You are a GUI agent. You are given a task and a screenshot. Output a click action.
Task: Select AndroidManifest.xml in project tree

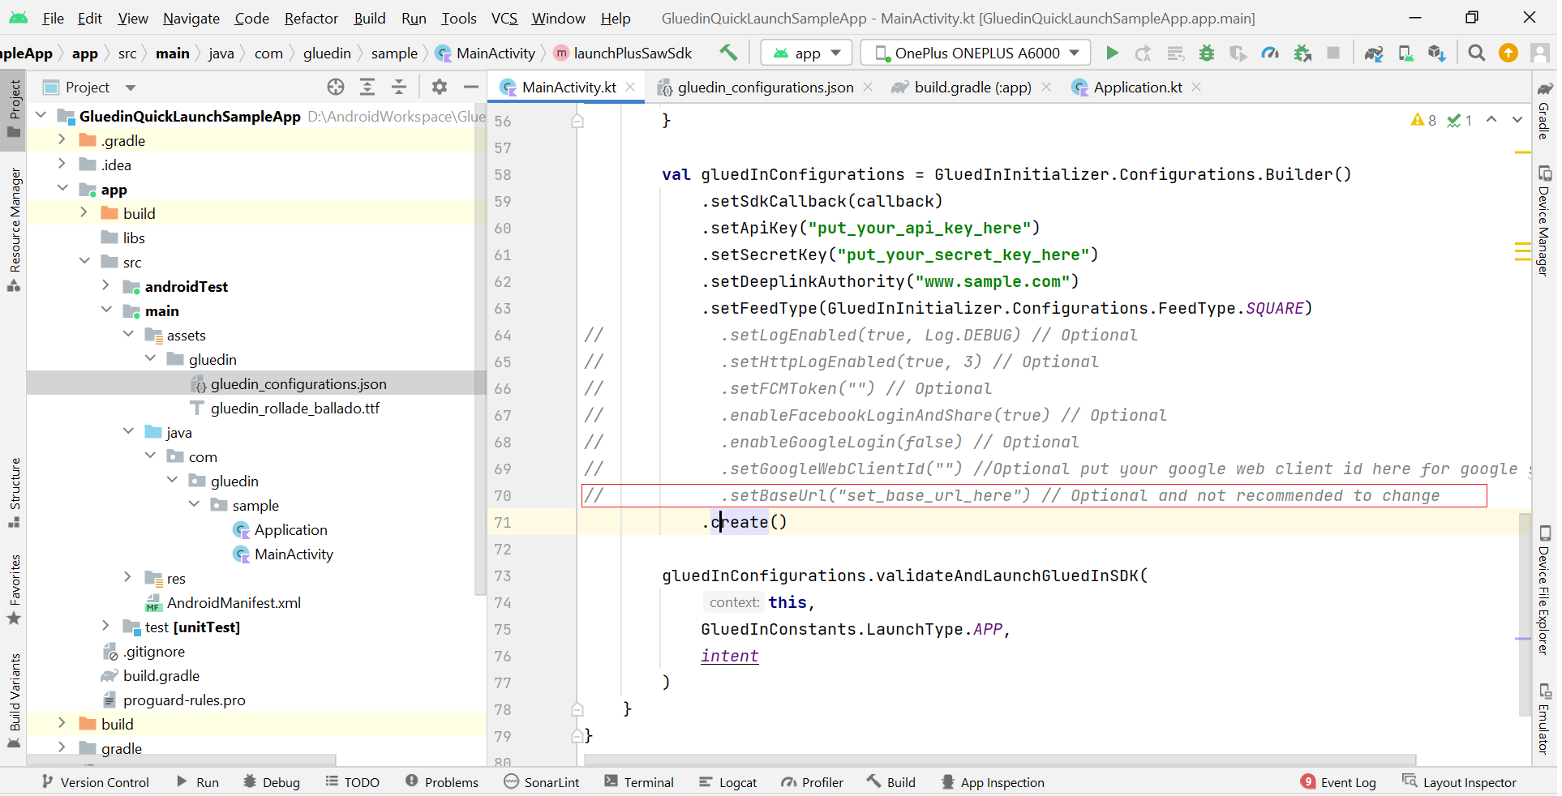[234, 602]
